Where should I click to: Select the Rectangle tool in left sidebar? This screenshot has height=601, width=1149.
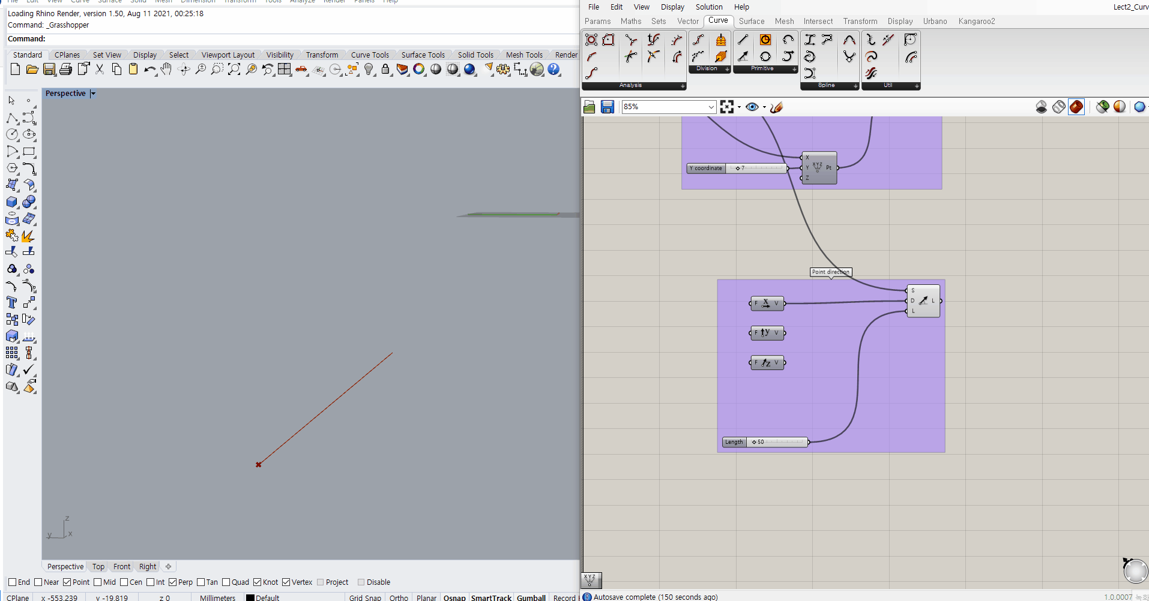(x=29, y=151)
